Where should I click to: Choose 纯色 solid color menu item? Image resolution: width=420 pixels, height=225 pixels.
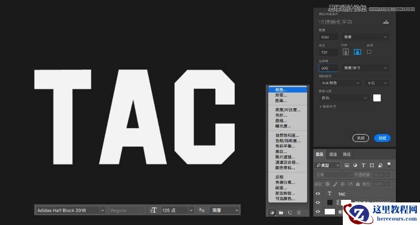coord(288,90)
